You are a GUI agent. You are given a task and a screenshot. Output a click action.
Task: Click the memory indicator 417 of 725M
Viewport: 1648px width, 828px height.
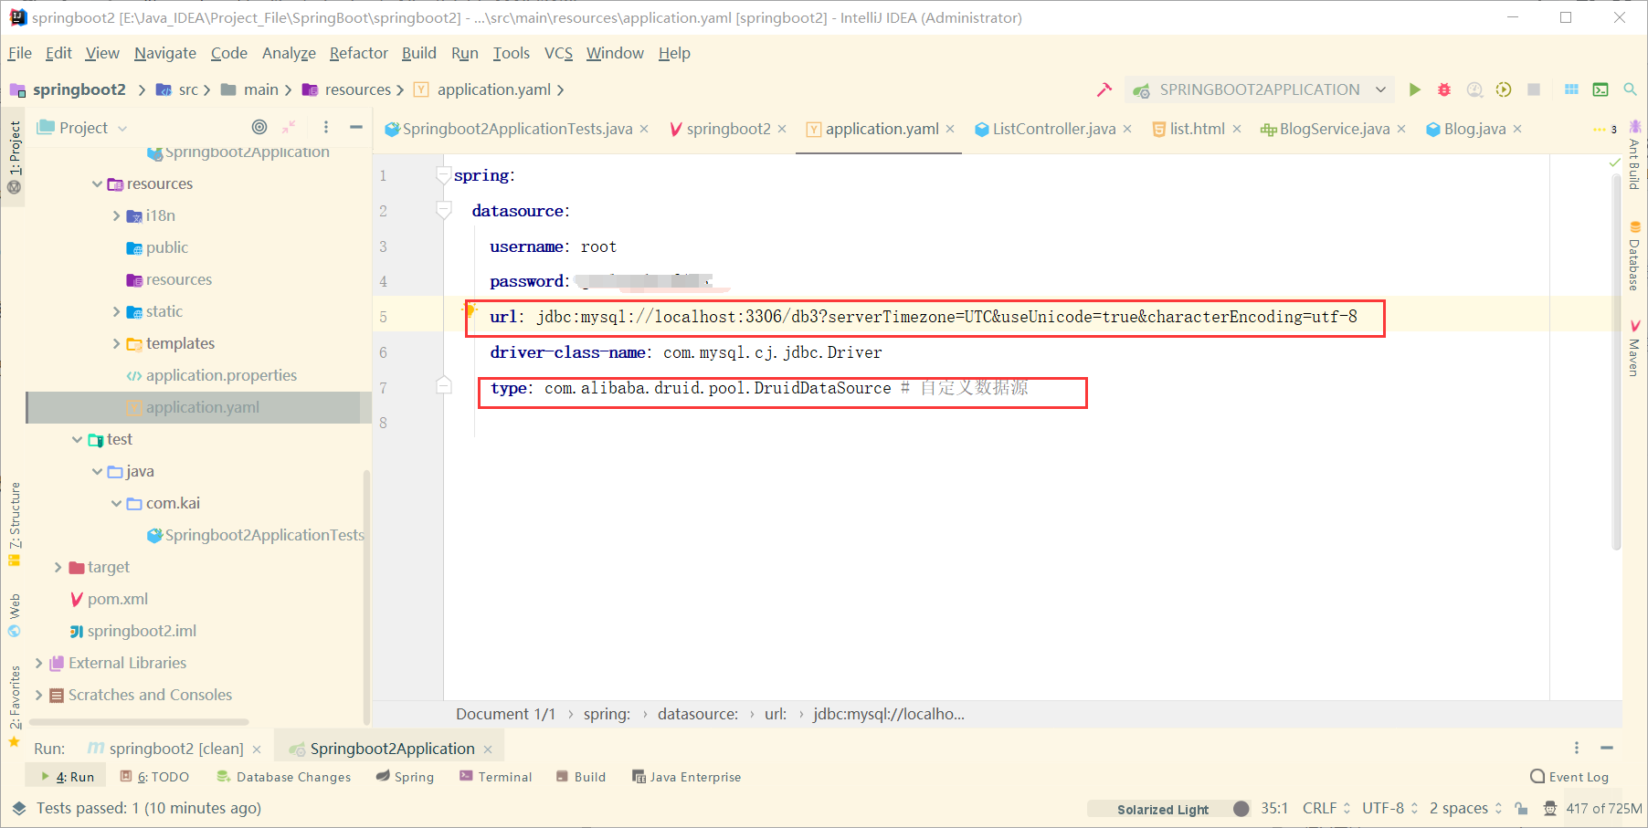tap(1604, 808)
